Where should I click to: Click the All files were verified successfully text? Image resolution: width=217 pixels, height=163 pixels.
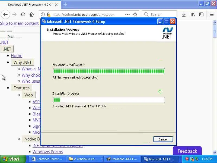[x=75, y=77]
